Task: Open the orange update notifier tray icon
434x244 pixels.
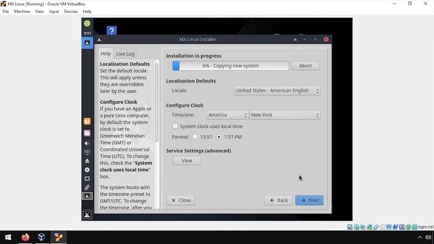Action: click(x=87, y=121)
